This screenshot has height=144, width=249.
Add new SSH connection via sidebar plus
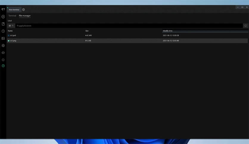tap(3, 17)
